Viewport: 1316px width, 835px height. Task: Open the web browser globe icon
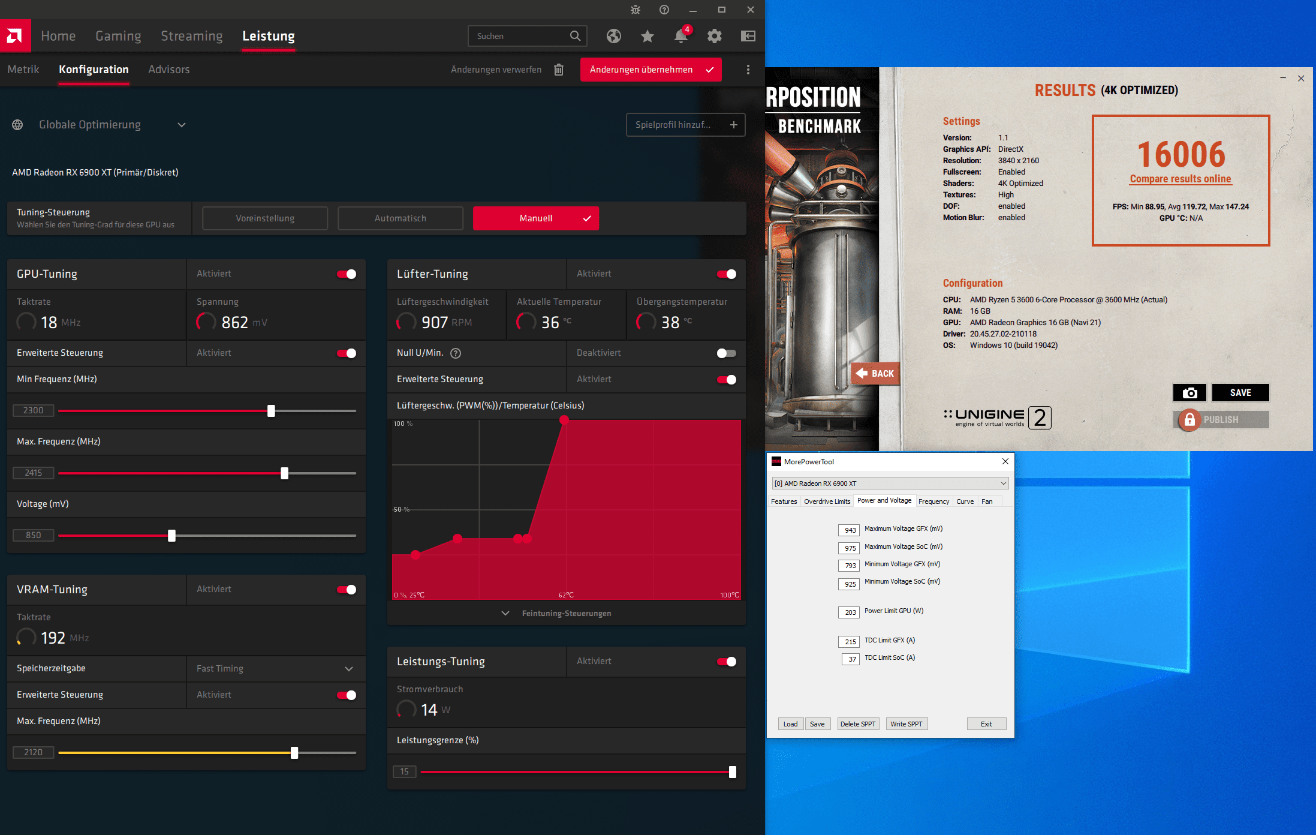click(x=613, y=36)
